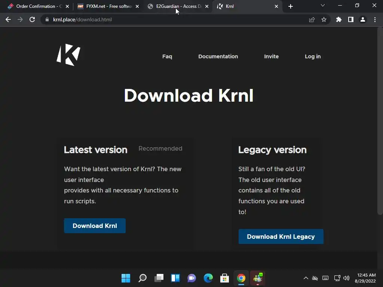Viewport: 383px width, 287px height.
Task: Click the Log in link
Action: click(313, 56)
